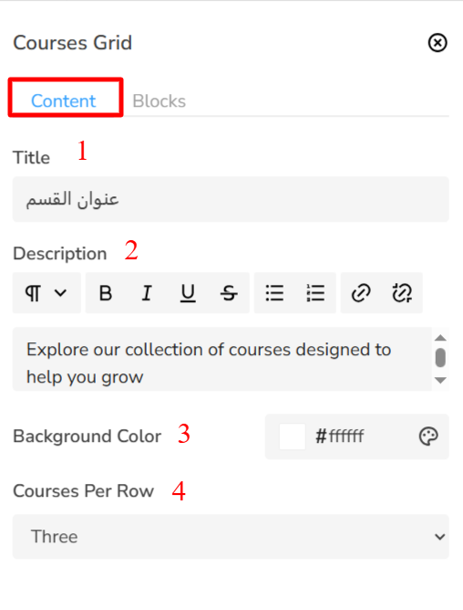Image resolution: width=463 pixels, height=610 pixels.
Task: Insert a bulleted list
Action: click(274, 293)
